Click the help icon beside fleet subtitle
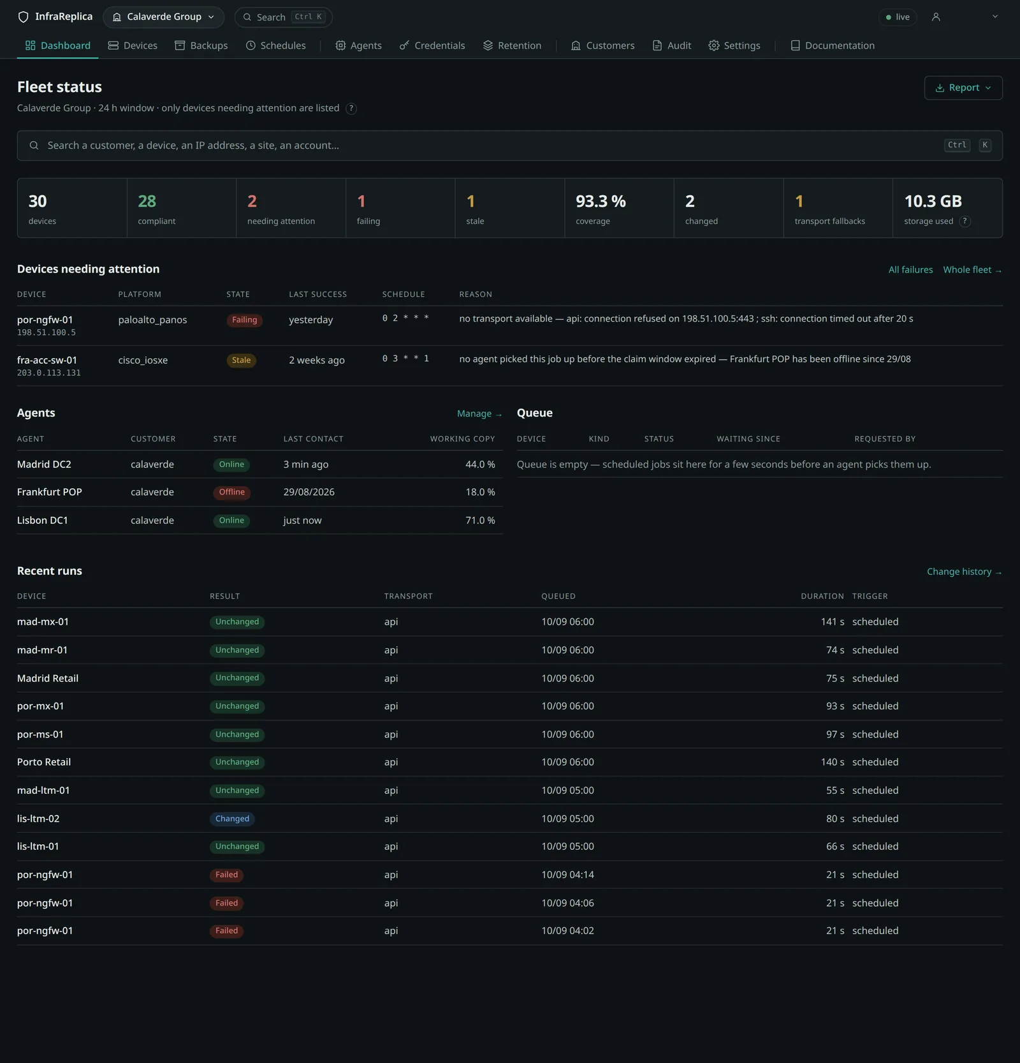This screenshot has height=1063, width=1020. (x=351, y=108)
